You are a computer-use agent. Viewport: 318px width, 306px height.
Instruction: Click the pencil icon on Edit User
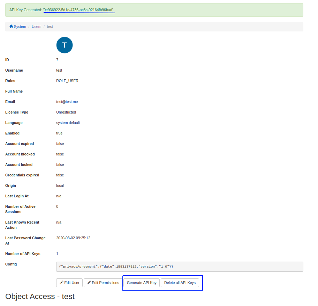pos(61,283)
